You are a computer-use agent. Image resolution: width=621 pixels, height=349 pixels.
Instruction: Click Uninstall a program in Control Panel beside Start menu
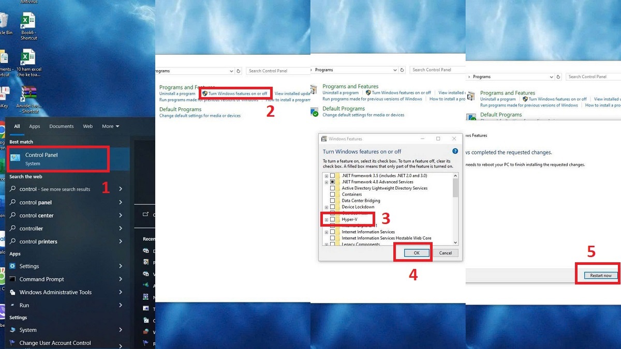coord(177,94)
